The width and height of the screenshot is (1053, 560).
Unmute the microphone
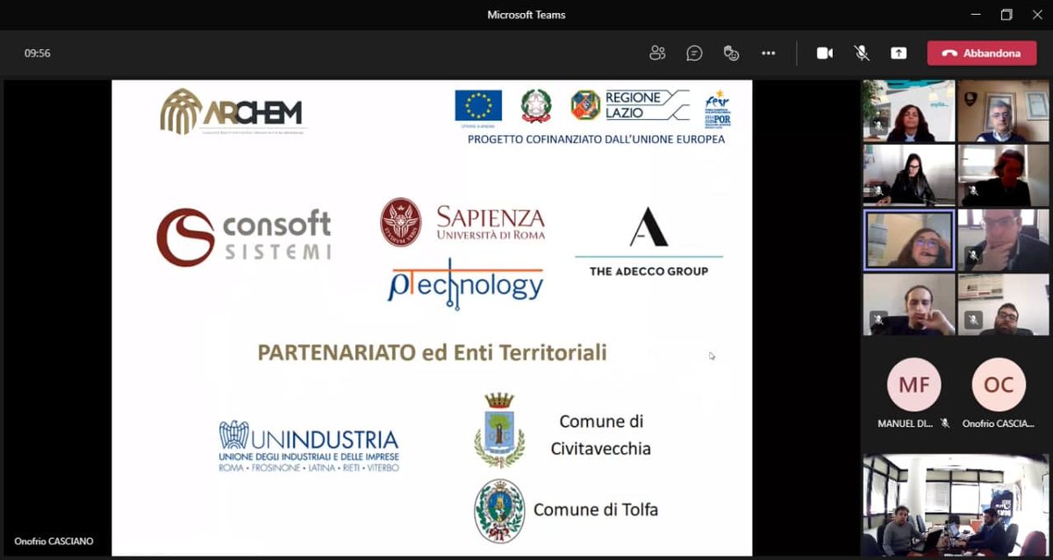pyautogui.click(x=862, y=53)
